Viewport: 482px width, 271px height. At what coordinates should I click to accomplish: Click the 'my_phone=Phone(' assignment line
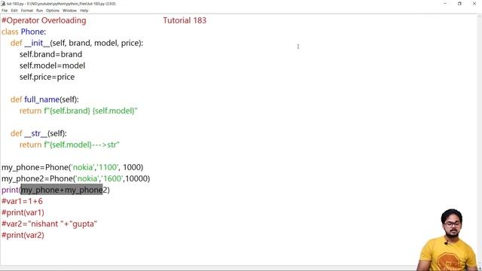click(x=72, y=167)
